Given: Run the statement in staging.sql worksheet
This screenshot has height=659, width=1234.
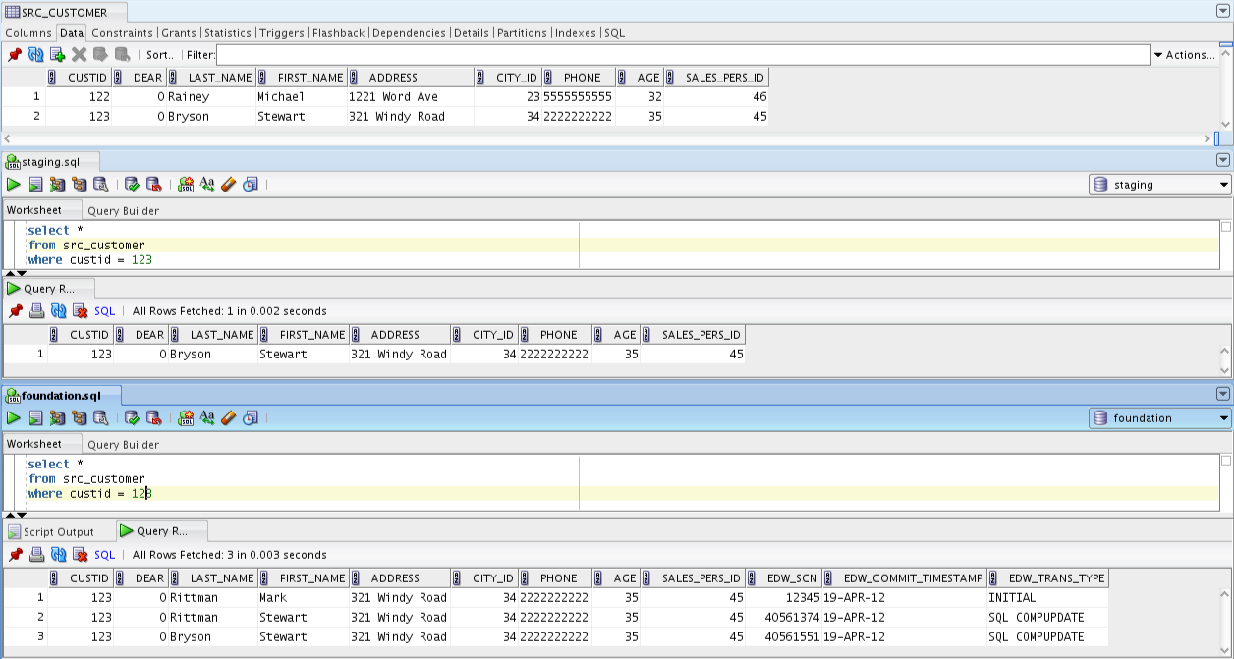Looking at the screenshot, I should point(14,184).
